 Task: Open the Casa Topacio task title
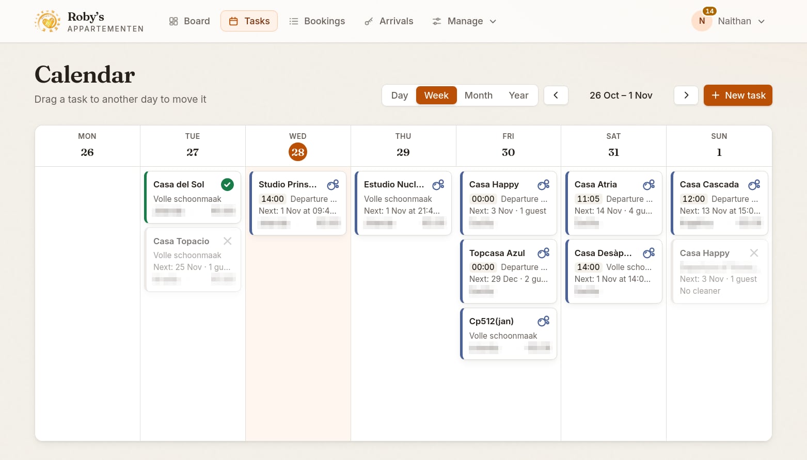(x=181, y=241)
